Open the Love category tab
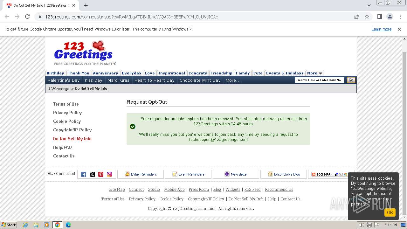 150,73
